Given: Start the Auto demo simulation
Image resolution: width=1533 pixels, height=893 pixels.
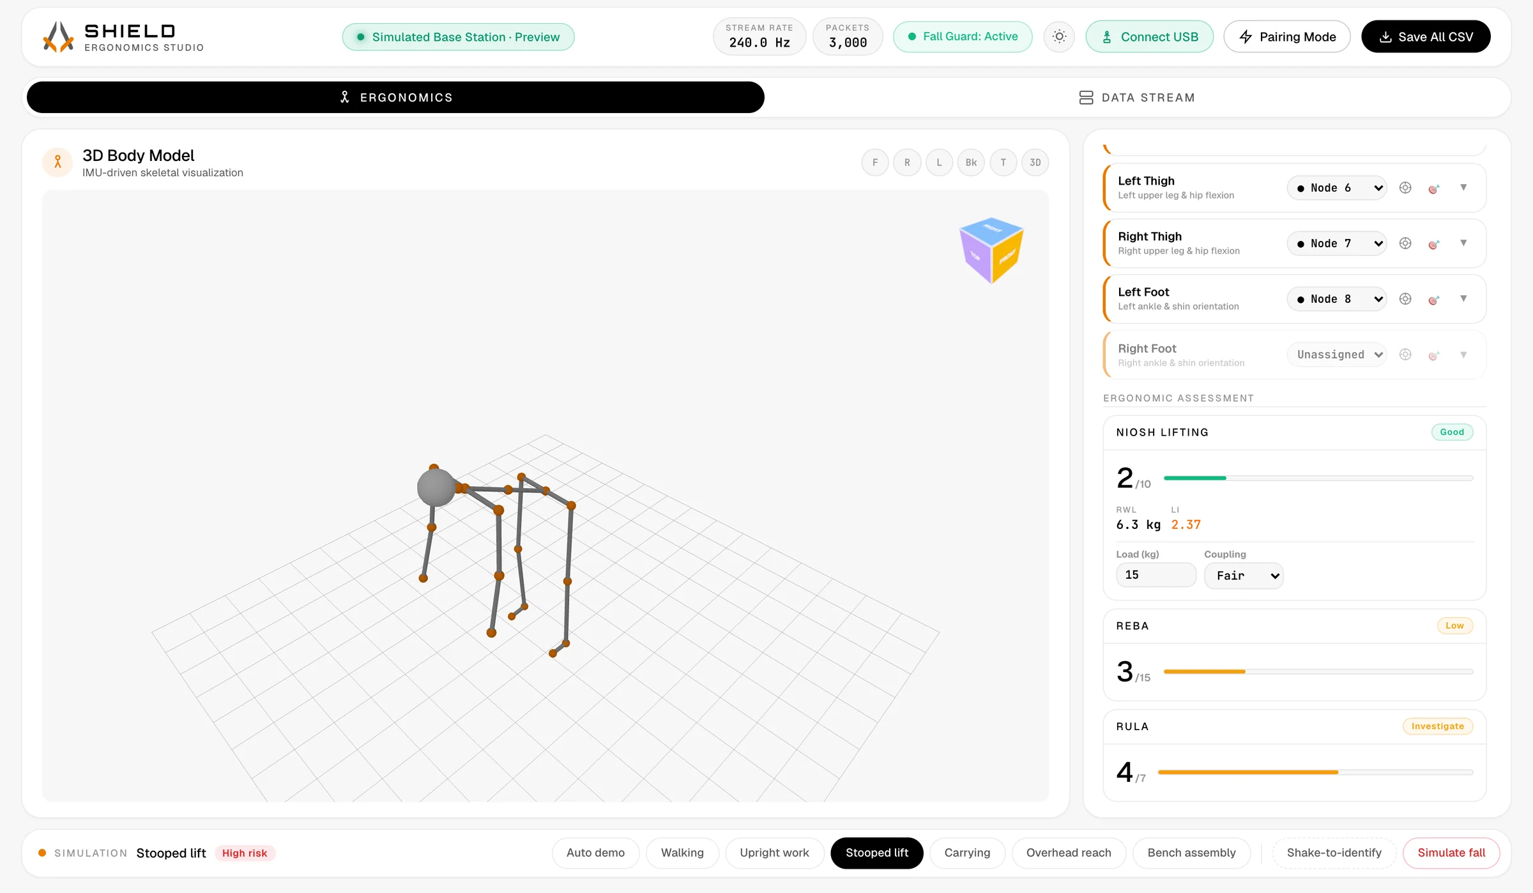Looking at the screenshot, I should 596,853.
